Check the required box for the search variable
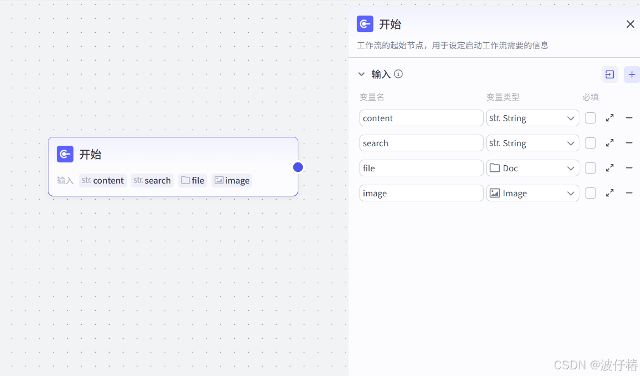Screen dimensions: 640x376 point(590,143)
